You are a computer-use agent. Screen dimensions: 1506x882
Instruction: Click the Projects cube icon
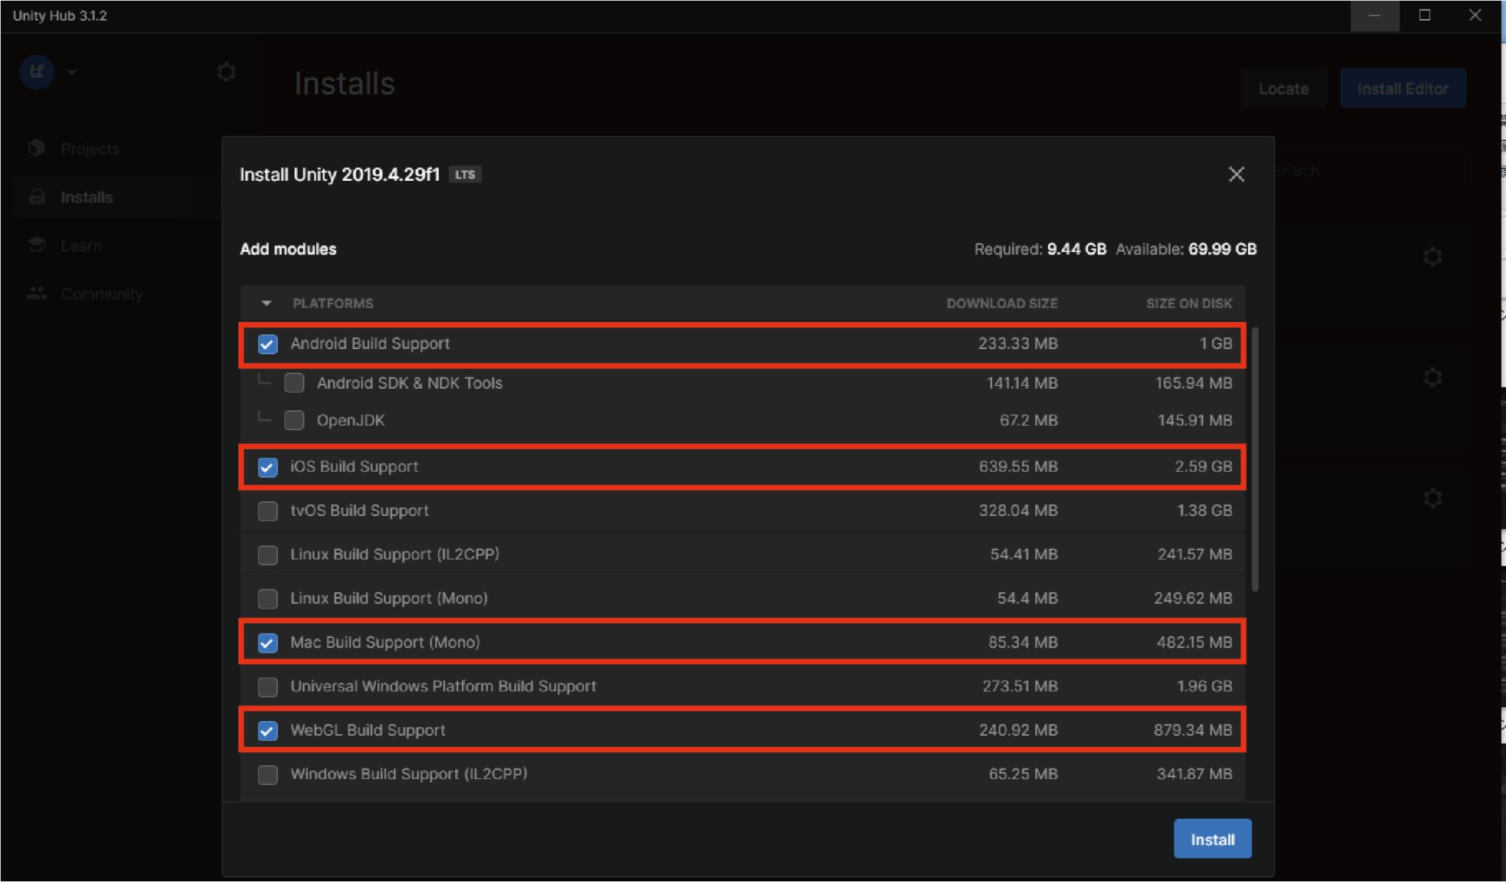click(x=37, y=148)
